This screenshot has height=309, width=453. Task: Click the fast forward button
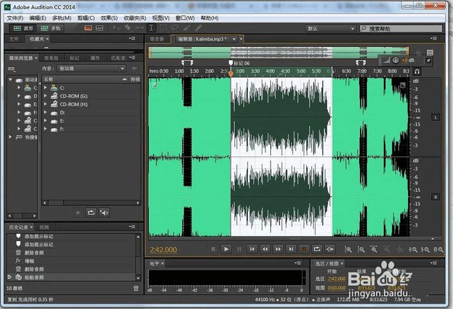tap(278, 248)
